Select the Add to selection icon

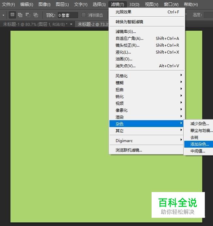20,15
